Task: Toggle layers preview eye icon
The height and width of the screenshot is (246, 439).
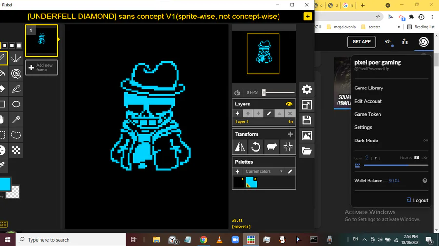Action: tap(289, 104)
